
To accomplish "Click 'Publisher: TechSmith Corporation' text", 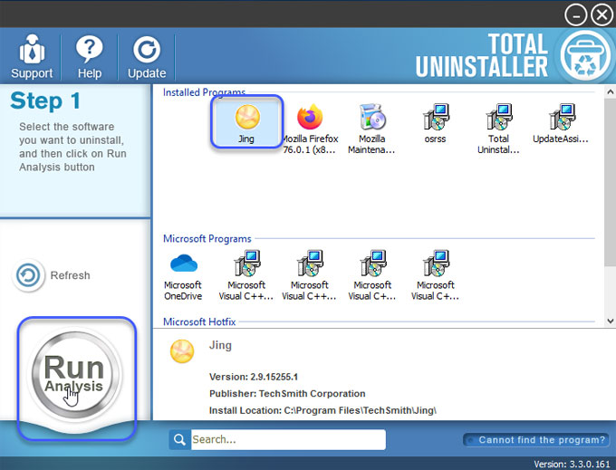I will point(287,394).
